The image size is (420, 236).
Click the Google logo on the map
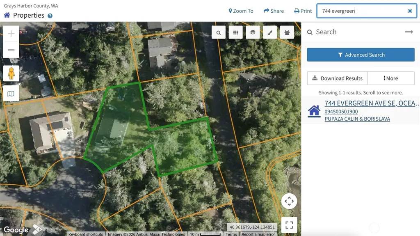pyautogui.click(x=16, y=230)
